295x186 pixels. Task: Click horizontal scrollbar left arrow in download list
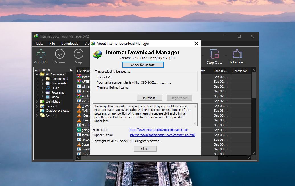pyautogui.click(x=78, y=158)
